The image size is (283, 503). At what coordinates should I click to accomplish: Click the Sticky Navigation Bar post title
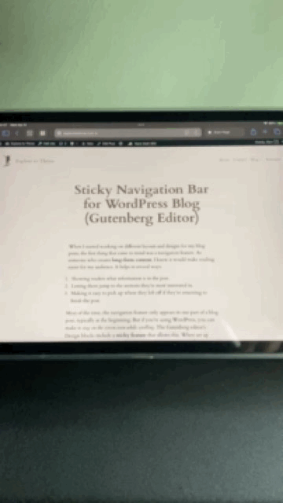141,204
